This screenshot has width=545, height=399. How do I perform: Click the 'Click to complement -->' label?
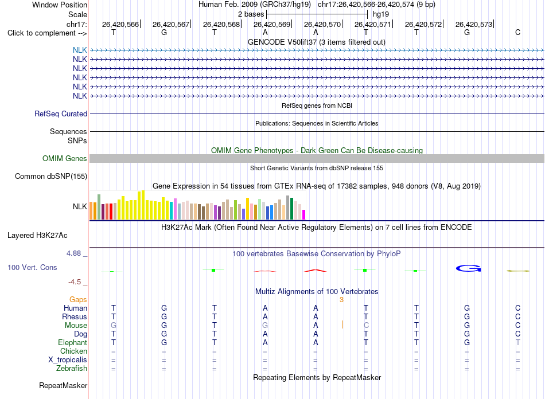pyautogui.click(x=47, y=33)
